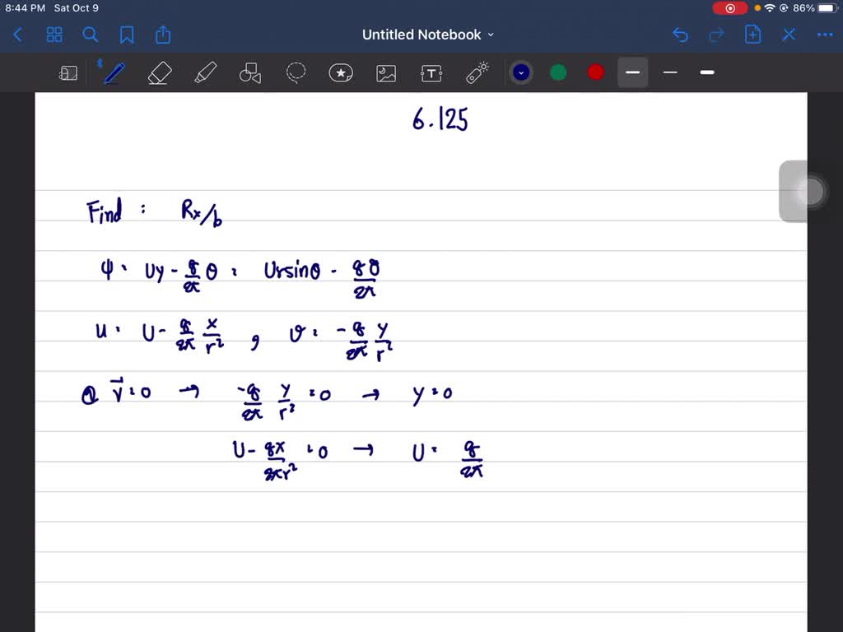Image resolution: width=843 pixels, height=632 pixels.
Task: Select the Pen tool
Action: coord(113,72)
